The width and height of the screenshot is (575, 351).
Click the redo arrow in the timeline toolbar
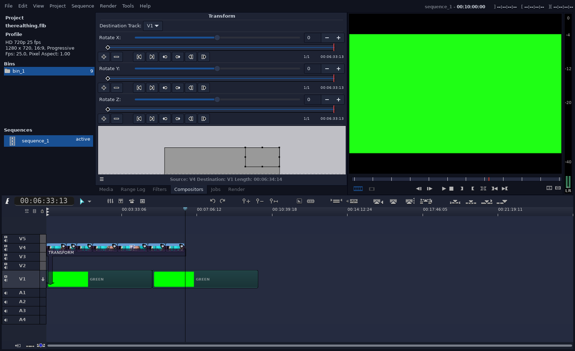pyautogui.click(x=222, y=201)
